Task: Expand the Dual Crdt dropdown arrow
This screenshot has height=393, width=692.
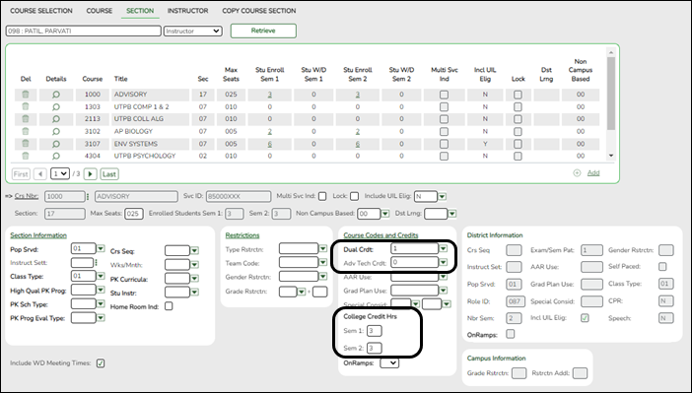Action: [x=443, y=249]
